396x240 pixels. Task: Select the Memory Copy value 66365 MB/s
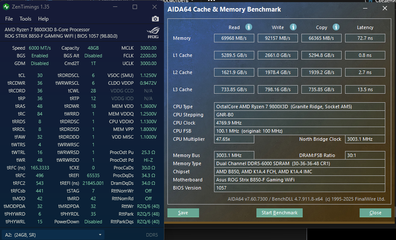point(322,38)
